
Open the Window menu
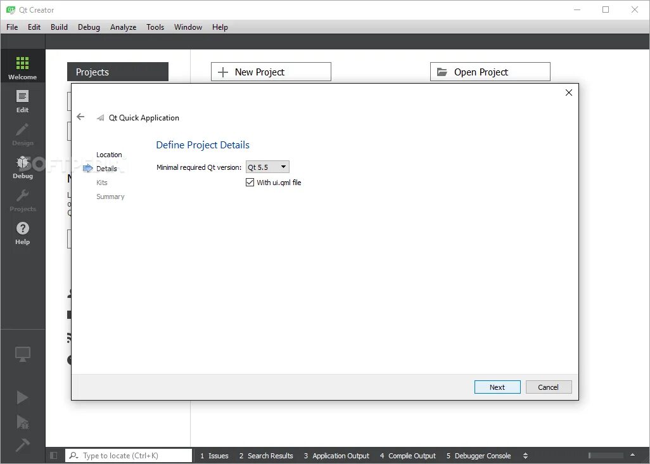coord(188,27)
